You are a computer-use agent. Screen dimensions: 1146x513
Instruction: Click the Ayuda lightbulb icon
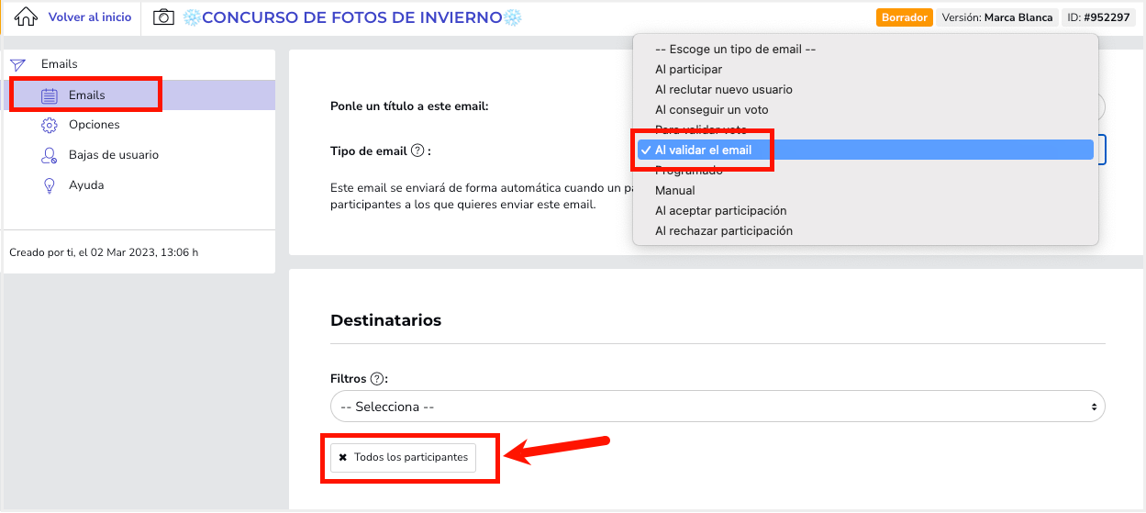click(x=50, y=185)
